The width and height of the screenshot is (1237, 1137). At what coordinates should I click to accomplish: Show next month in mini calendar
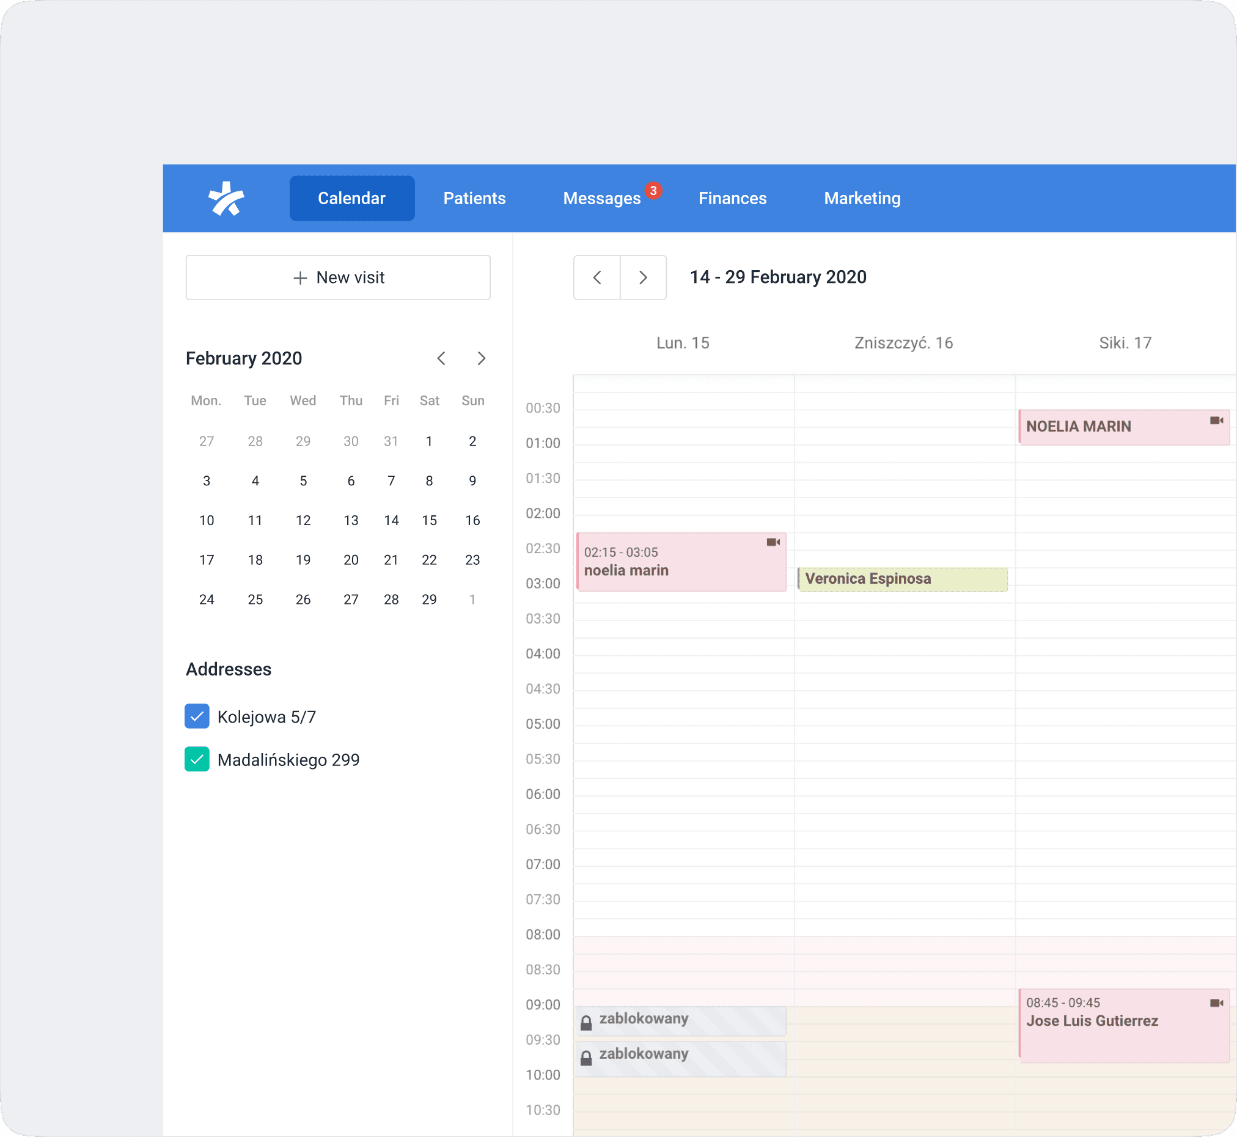click(x=481, y=359)
